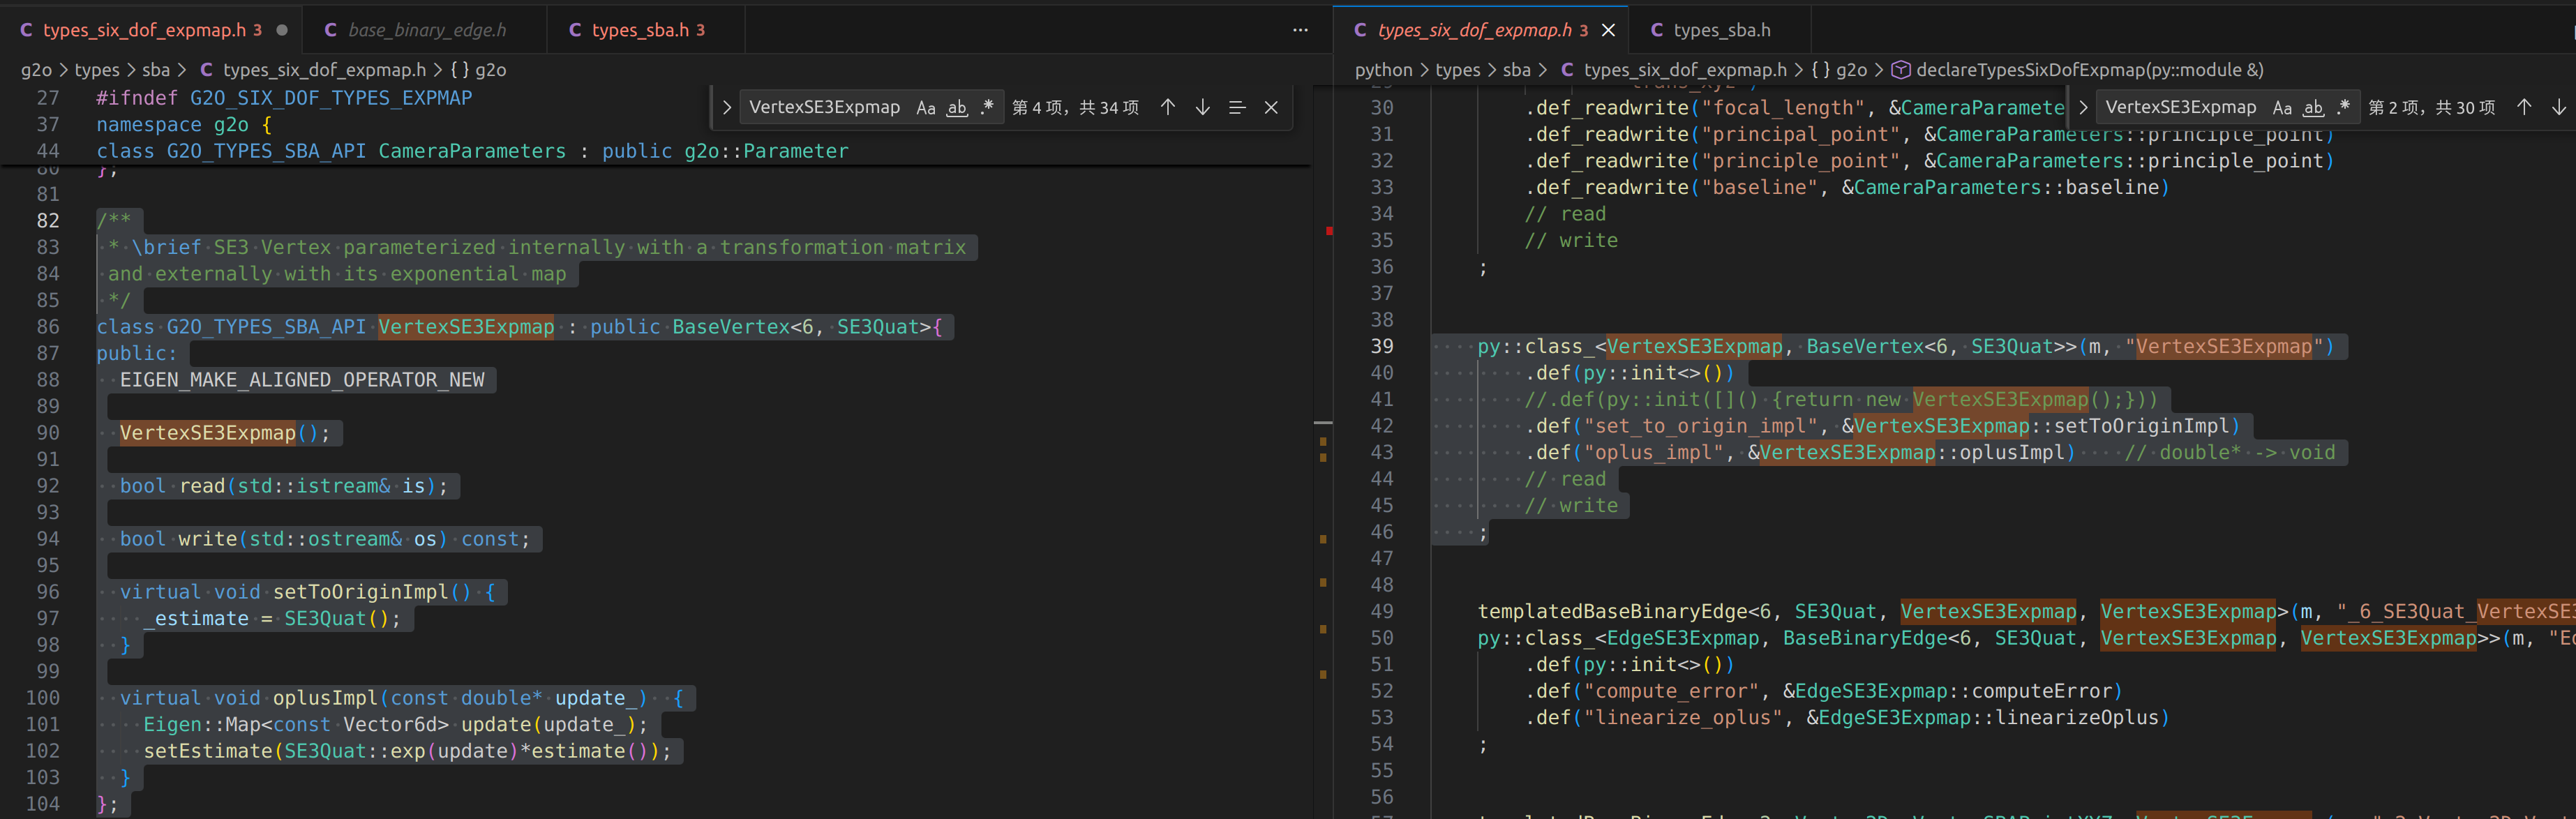The width and height of the screenshot is (2576, 819).
Task: Close the left find widget
Action: (x=1271, y=107)
